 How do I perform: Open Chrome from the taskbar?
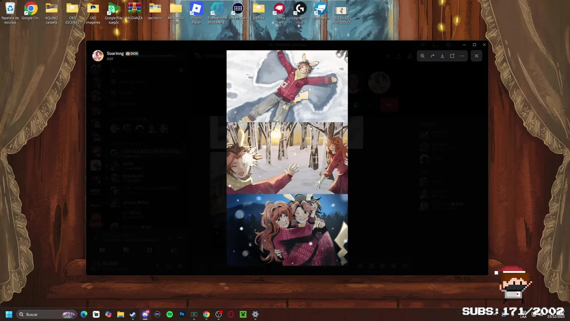click(x=206, y=314)
